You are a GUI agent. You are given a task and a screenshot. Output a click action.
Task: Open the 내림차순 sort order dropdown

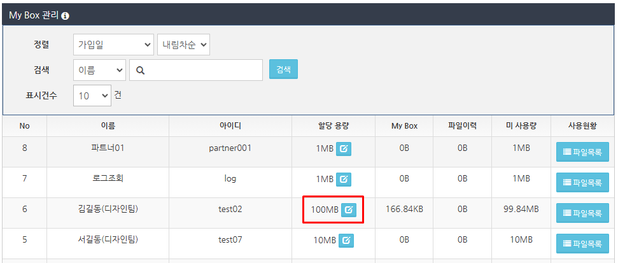183,45
